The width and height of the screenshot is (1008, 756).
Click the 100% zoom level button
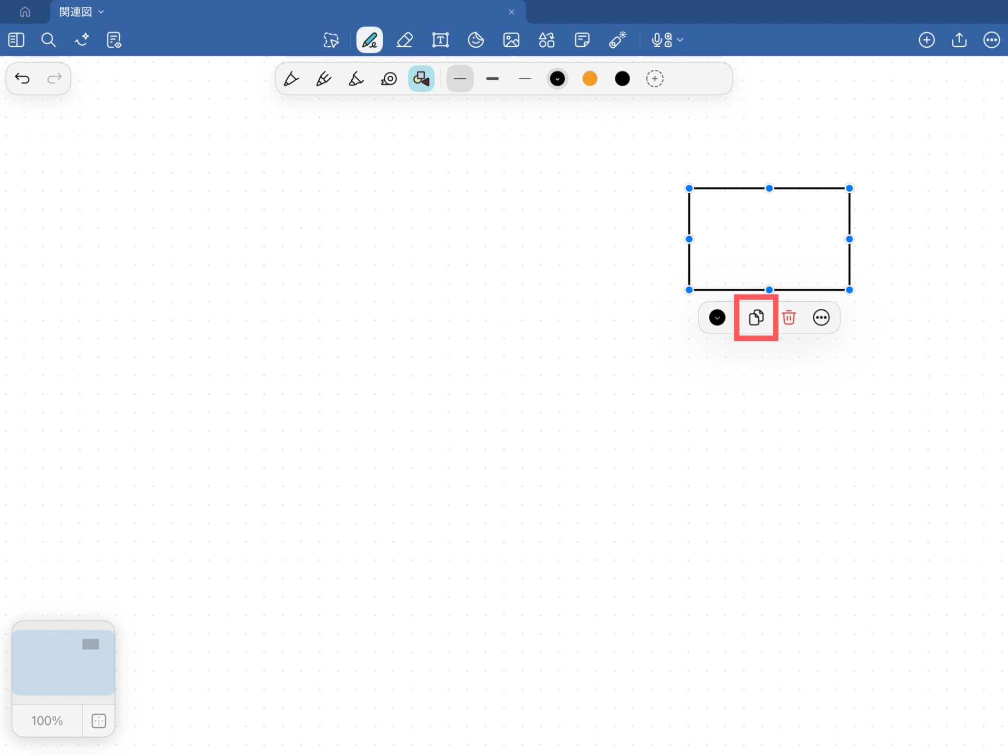[x=47, y=721]
